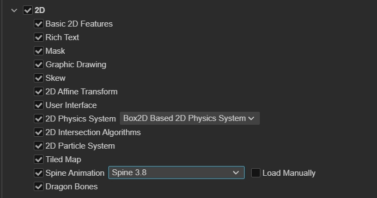Click the 2D section title label

pos(40,10)
